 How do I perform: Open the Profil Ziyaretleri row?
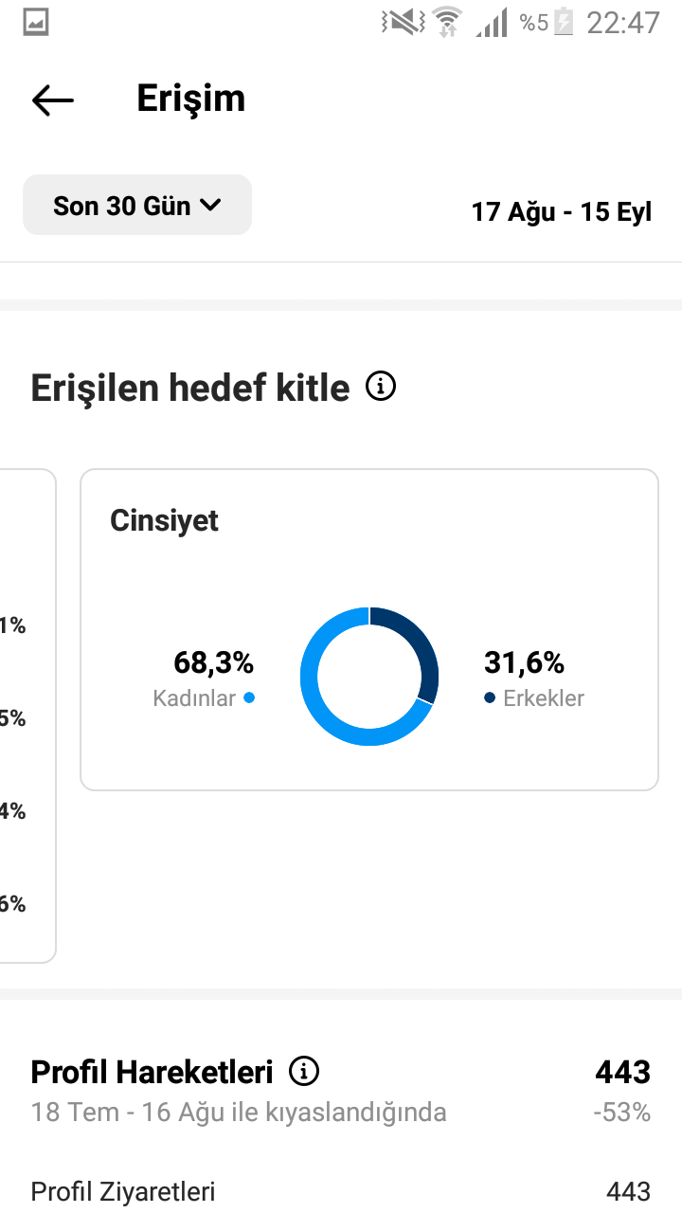click(x=341, y=1191)
